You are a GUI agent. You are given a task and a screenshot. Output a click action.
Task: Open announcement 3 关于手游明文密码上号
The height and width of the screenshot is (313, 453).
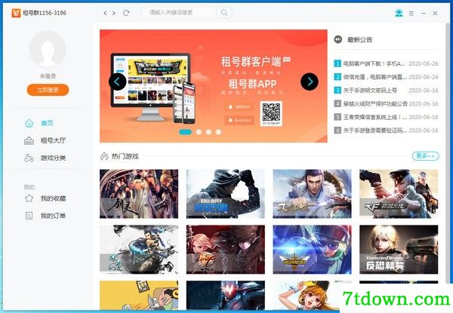pyautogui.click(x=386, y=91)
